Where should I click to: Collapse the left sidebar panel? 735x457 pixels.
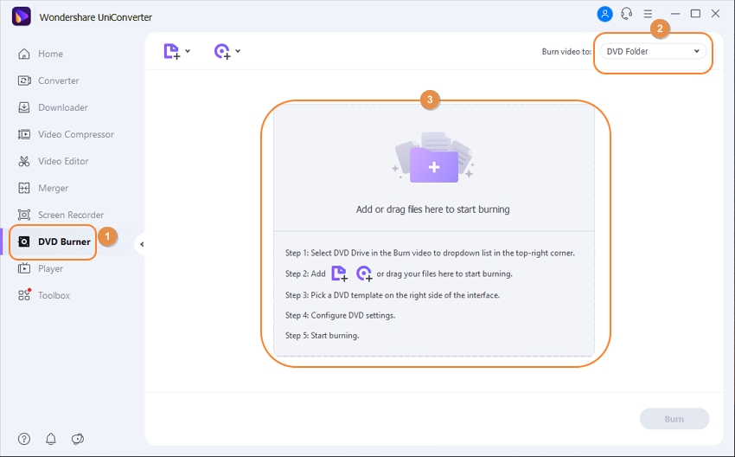[142, 245]
